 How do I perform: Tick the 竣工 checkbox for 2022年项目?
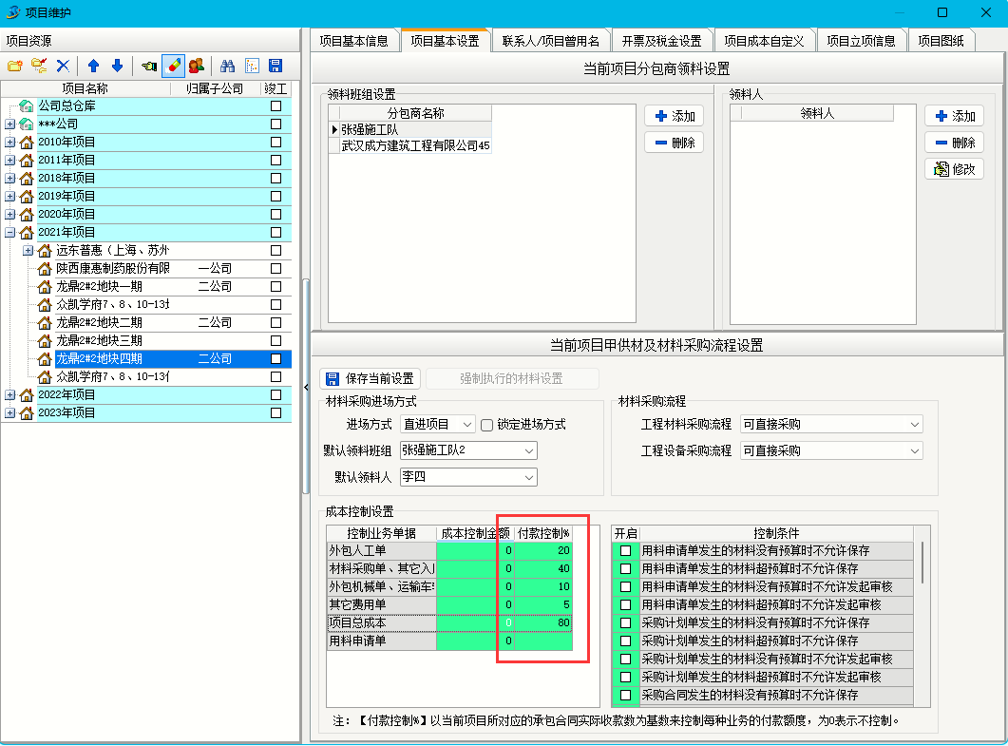point(276,394)
